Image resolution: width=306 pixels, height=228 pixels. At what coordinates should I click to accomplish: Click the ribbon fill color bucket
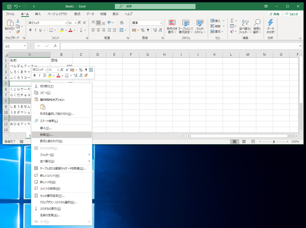click(62, 30)
